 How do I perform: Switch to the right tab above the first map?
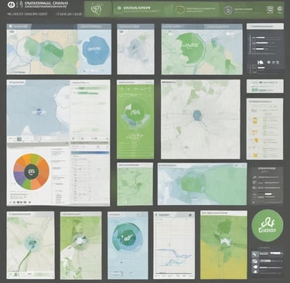(94, 26)
